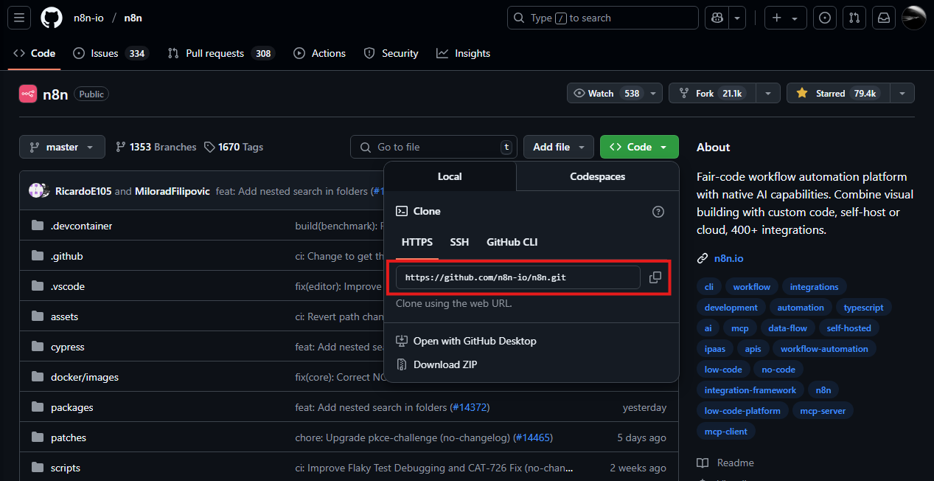
Task: Click the n8n repository logo icon
Action: pos(28,94)
